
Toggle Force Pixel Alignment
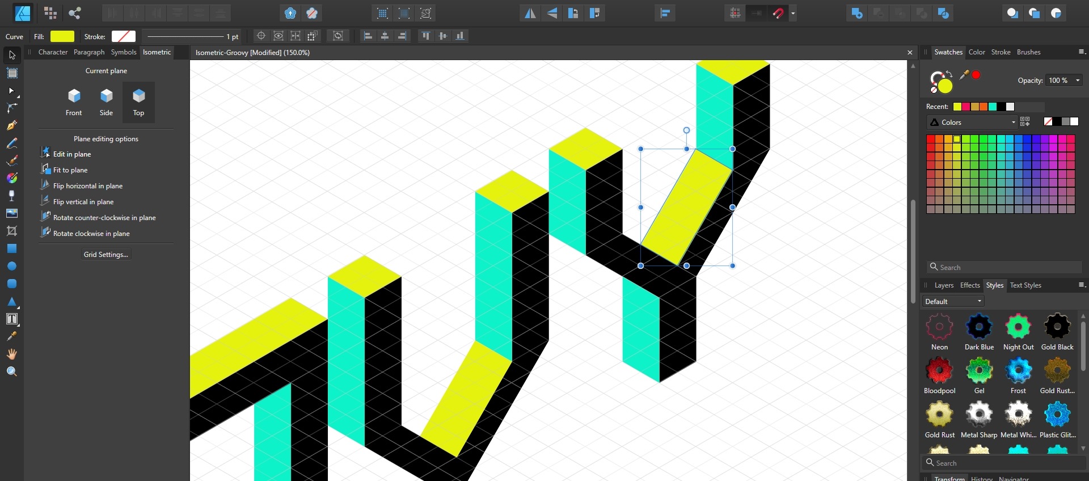coord(736,13)
